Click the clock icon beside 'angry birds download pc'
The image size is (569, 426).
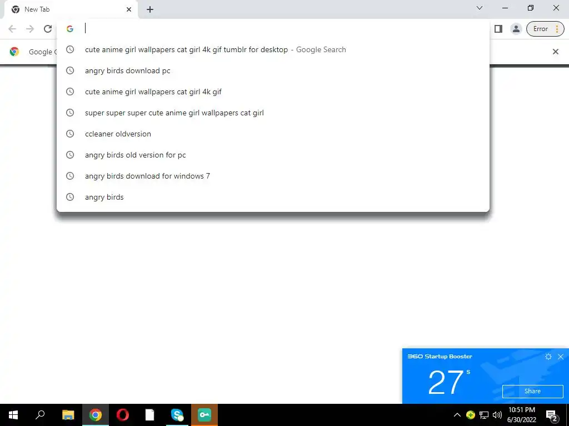click(70, 70)
